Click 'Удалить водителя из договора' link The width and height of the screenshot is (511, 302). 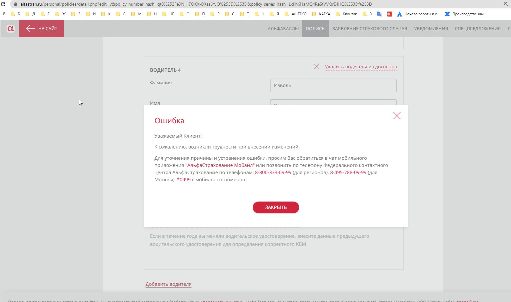(361, 67)
